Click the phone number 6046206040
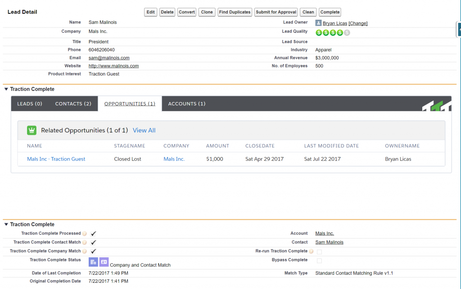Screen dimensions: 461x289 coord(101,50)
